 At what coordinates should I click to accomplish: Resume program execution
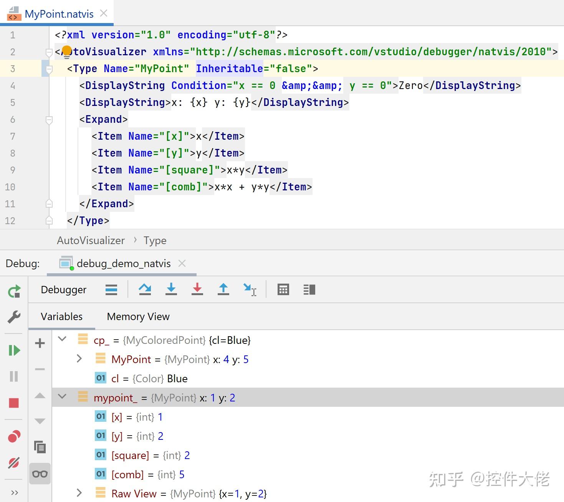[x=14, y=350]
